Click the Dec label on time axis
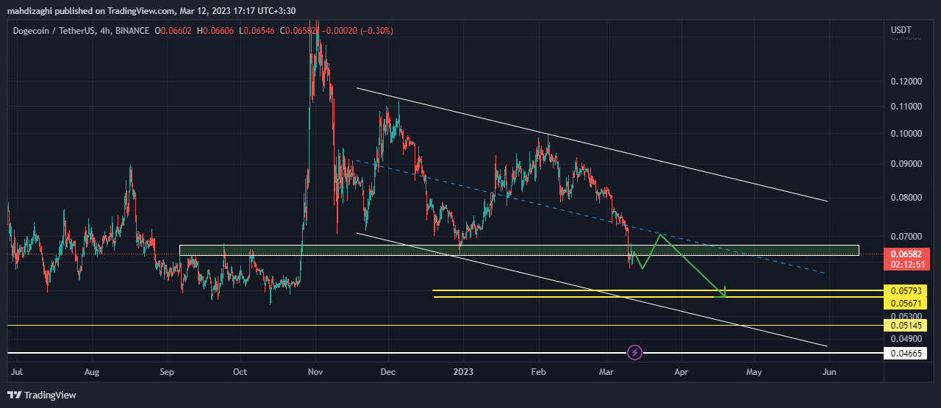941x408 pixels. pyautogui.click(x=388, y=372)
